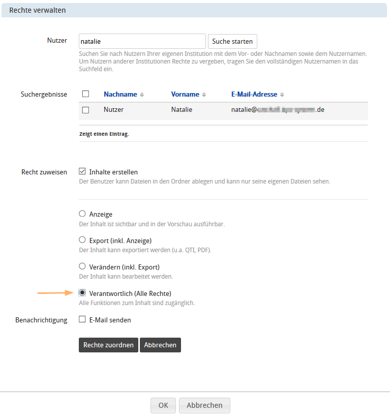Image resolution: width=390 pixels, height=419 pixels.
Task: Toggle the select-all checkbox in results header
Action: pyautogui.click(x=85, y=94)
